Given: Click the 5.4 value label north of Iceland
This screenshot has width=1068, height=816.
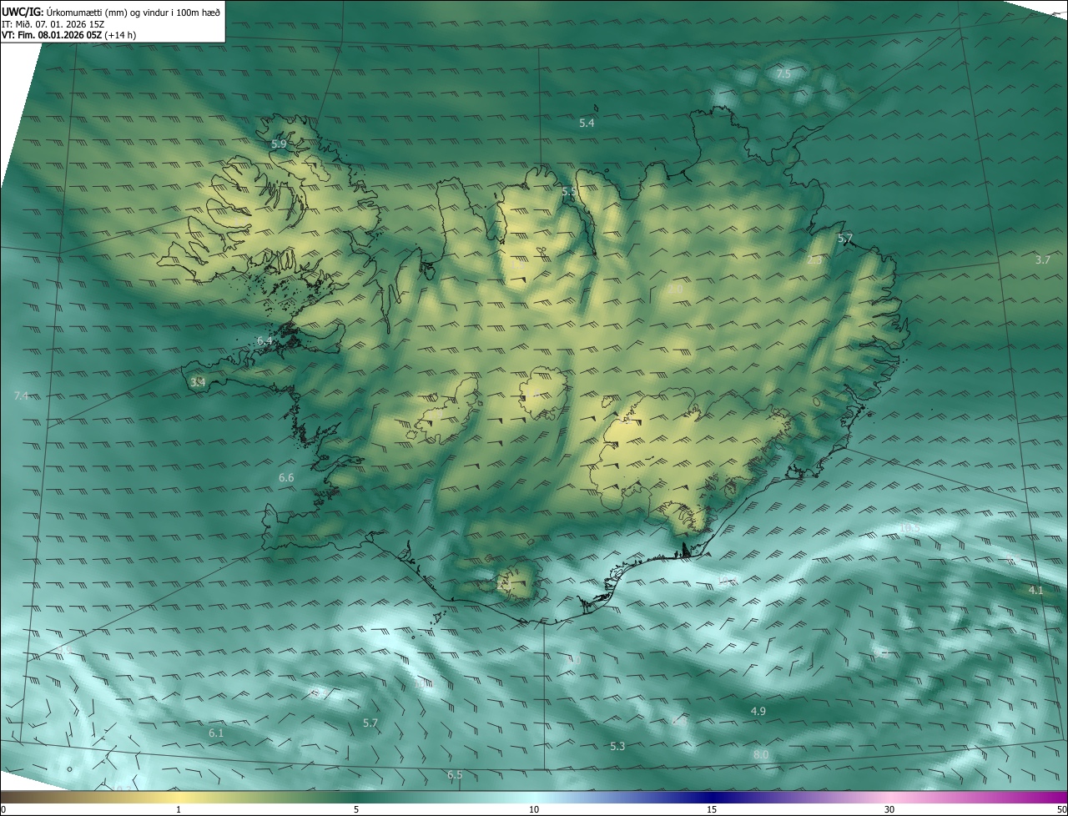Looking at the screenshot, I should tap(587, 123).
